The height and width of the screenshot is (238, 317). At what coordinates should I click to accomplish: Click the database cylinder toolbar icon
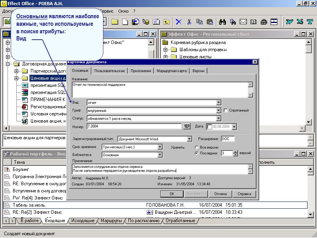coord(146,22)
